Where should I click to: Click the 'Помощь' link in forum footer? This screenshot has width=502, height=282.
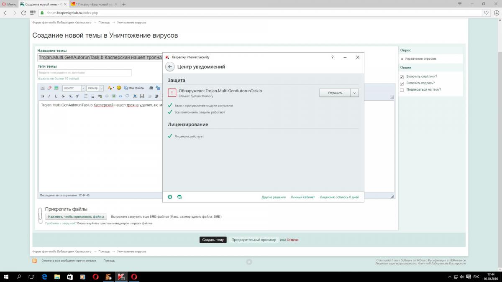(109, 260)
